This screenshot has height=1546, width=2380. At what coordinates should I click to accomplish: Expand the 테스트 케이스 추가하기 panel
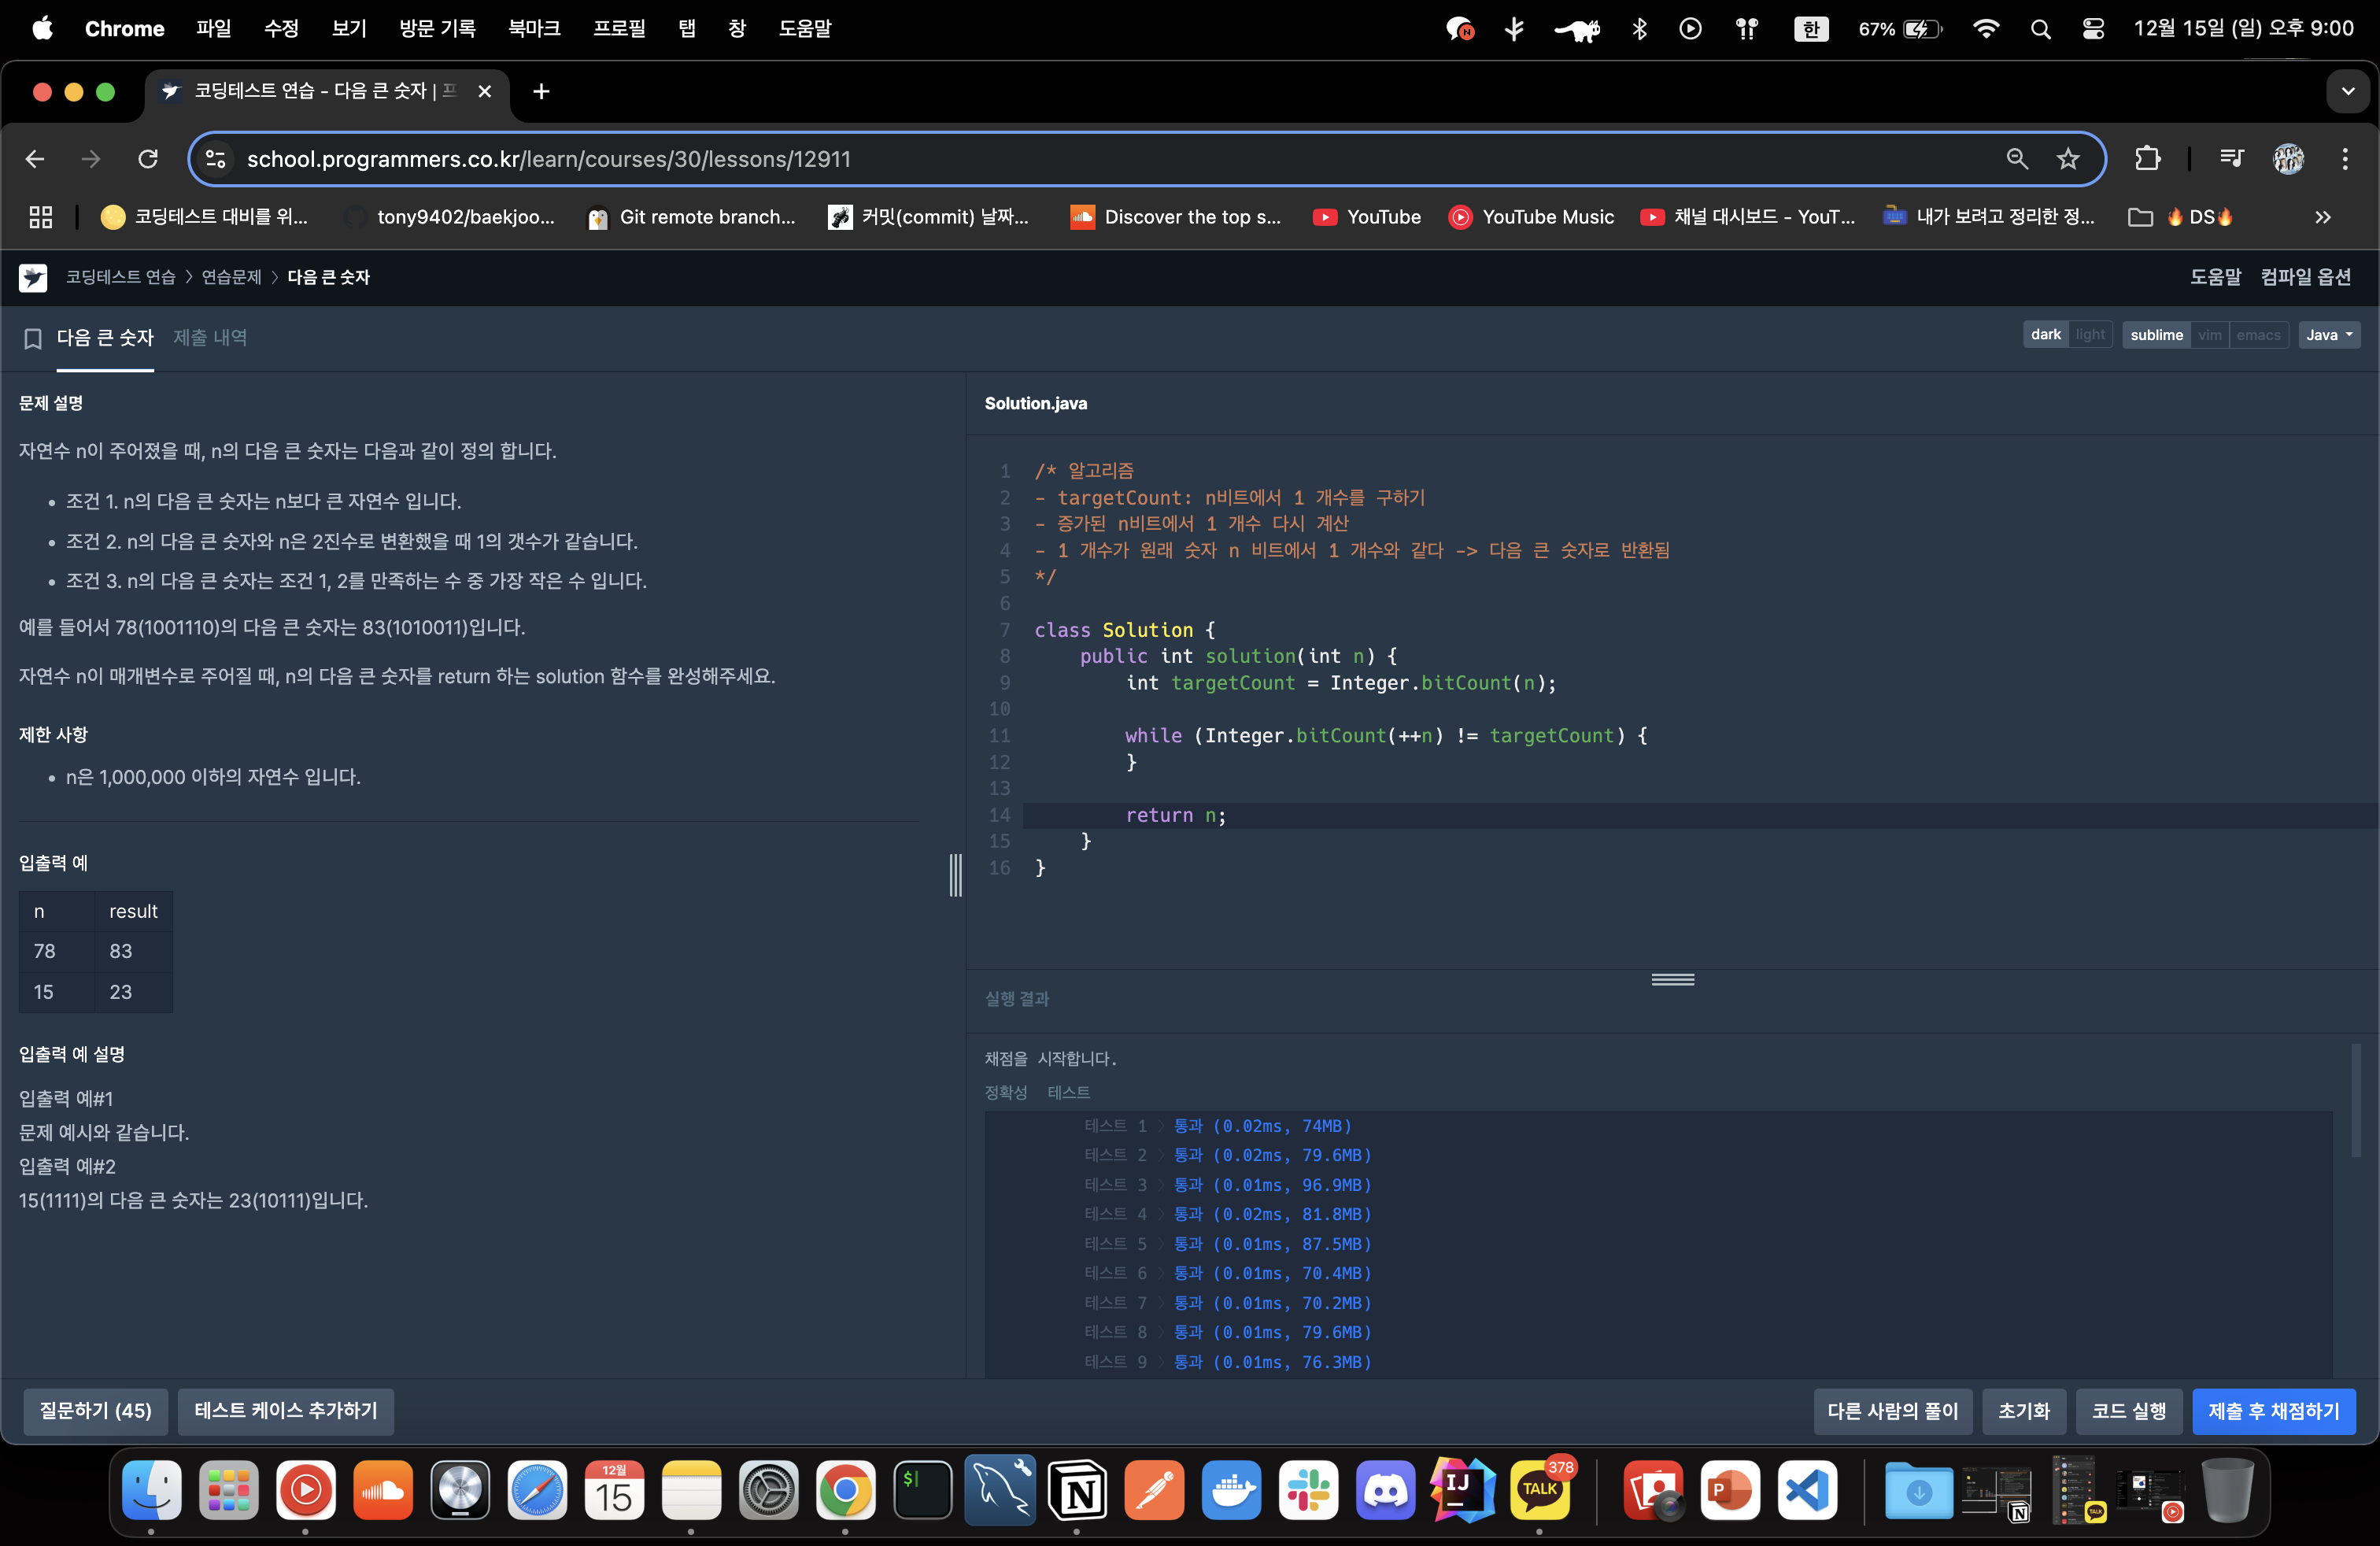pyautogui.click(x=283, y=1409)
